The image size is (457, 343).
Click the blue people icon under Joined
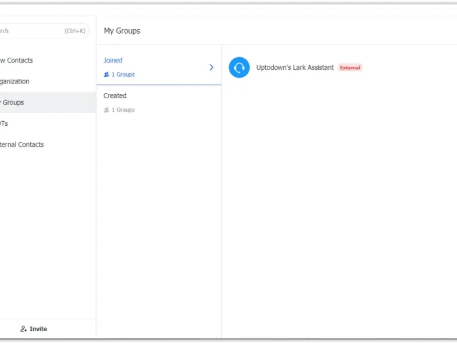coord(106,74)
